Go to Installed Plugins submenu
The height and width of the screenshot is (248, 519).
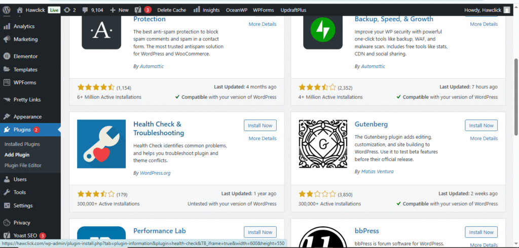[29, 144]
